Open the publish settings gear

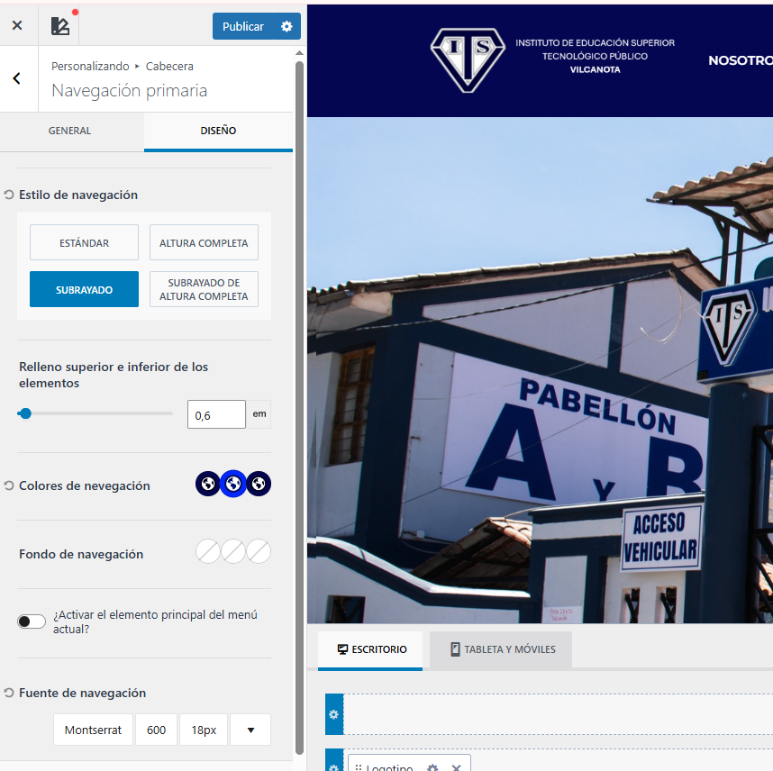point(286,26)
